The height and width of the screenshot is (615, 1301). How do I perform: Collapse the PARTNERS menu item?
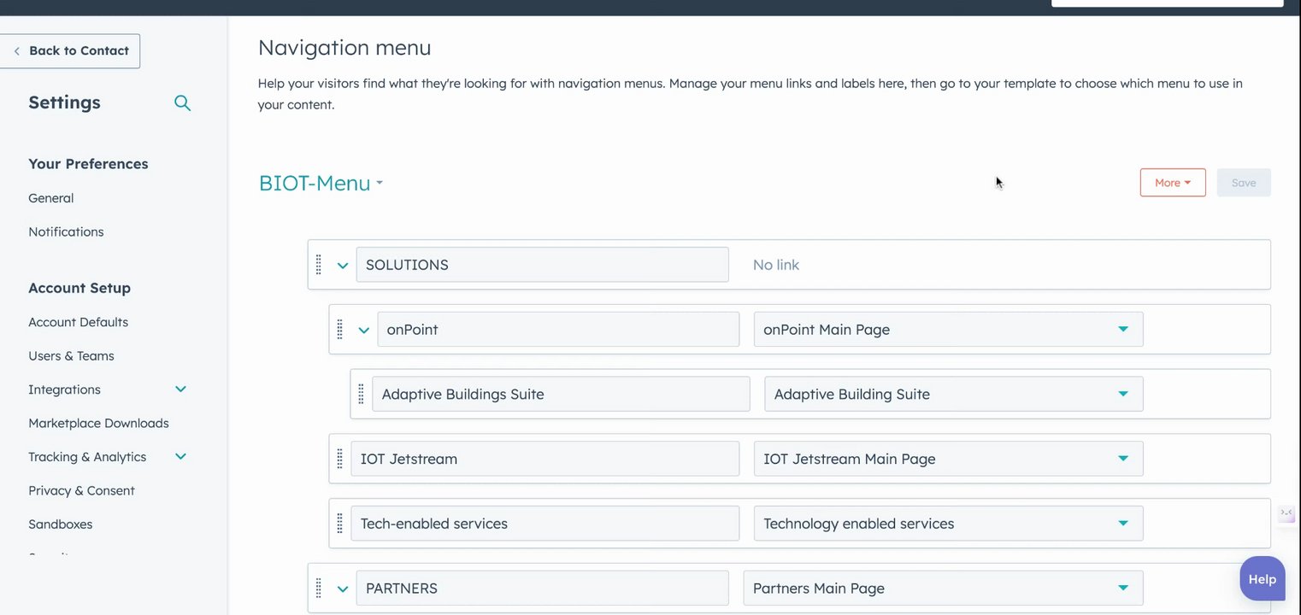coord(343,589)
